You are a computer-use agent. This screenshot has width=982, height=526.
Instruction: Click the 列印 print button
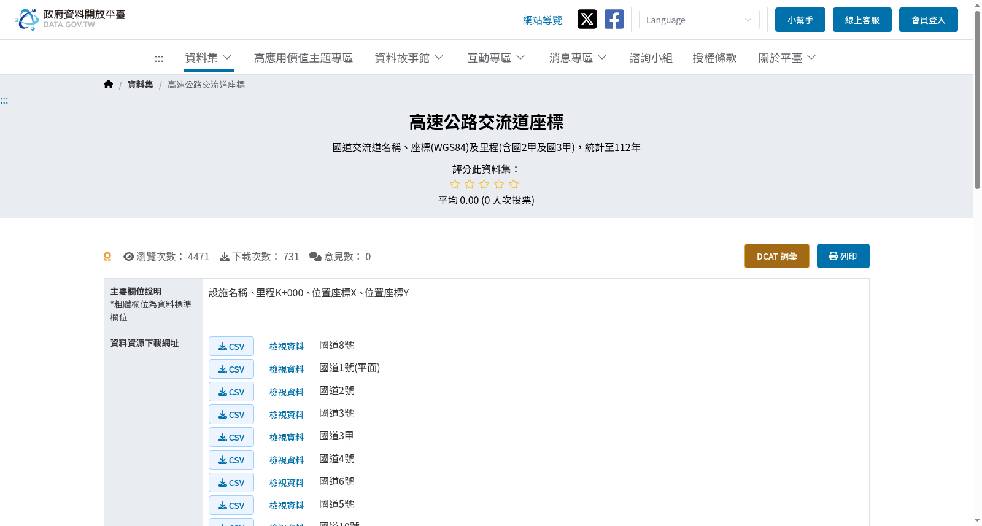843,256
